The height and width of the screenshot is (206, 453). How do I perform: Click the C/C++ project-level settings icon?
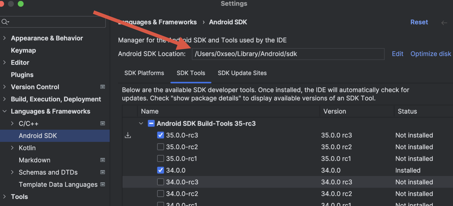pyautogui.click(x=103, y=123)
